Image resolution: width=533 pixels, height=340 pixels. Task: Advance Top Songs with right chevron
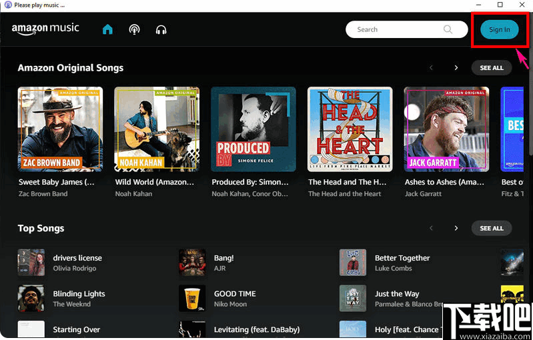456,228
